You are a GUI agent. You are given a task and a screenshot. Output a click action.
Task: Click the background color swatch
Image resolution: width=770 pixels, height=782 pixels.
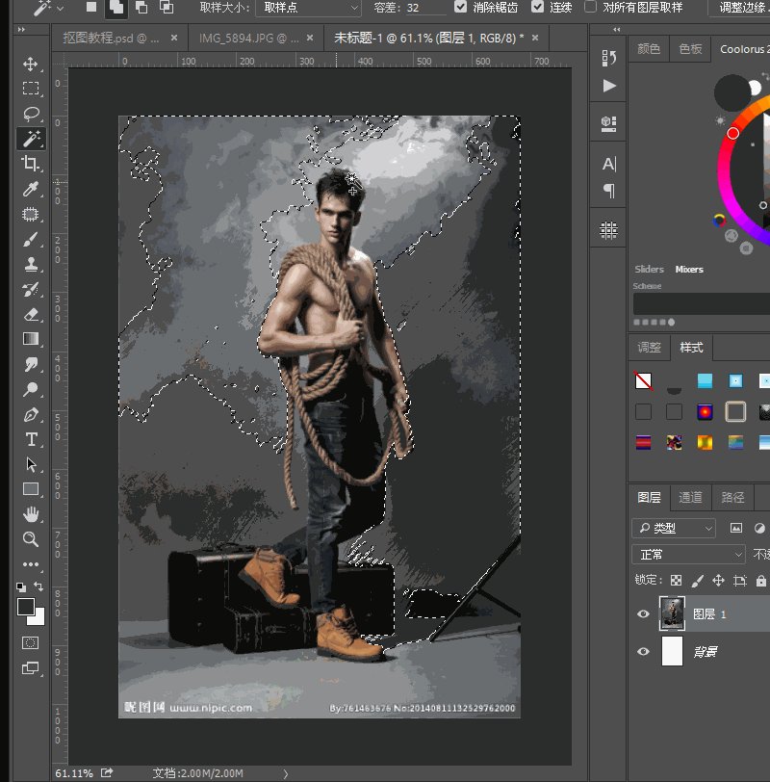point(38,618)
